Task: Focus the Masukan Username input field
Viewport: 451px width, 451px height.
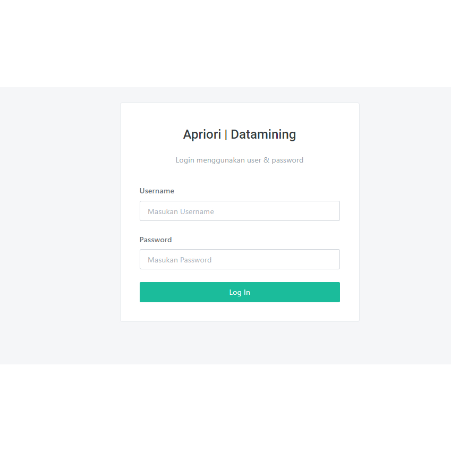Action: tap(240, 211)
